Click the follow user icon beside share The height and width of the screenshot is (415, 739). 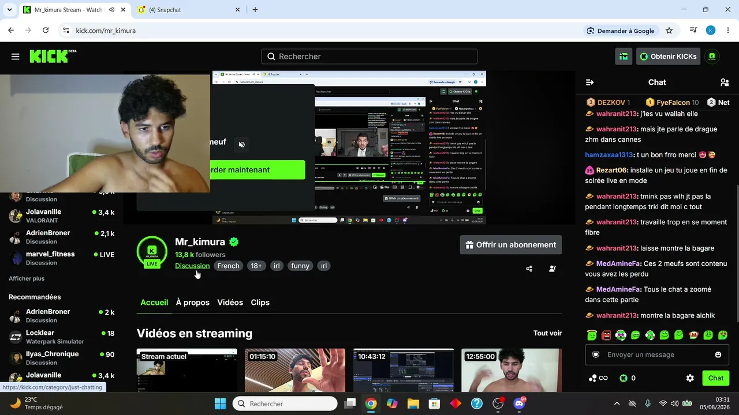point(553,269)
